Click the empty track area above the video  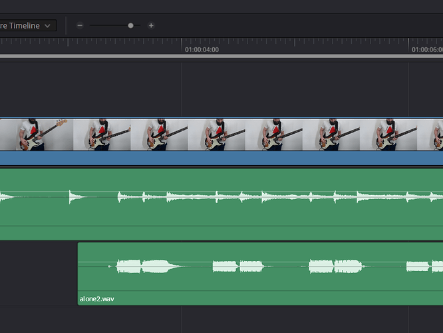pyautogui.click(x=220, y=87)
